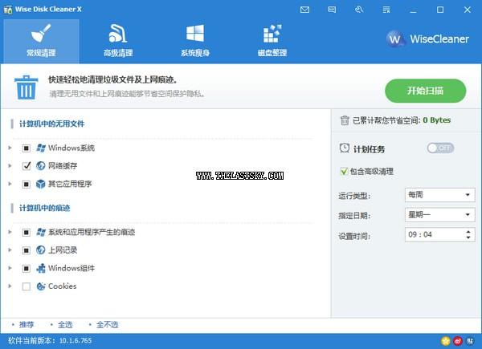
Task: Uncheck 包含高级清理 checkbox
Action: pos(344,171)
